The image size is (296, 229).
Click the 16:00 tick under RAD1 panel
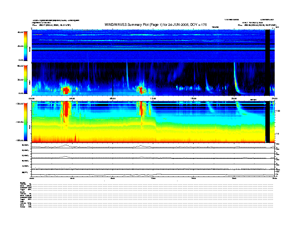click(194, 98)
